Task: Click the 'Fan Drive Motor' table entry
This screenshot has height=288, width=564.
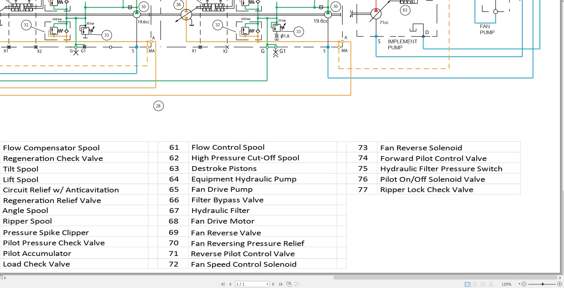Action: (222, 221)
